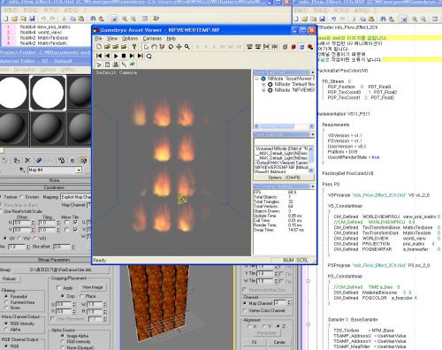The height and width of the screenshot is (350, 442).
Task: Click New file icon in Asset Viewer toolbar
Action: [99, 47]
